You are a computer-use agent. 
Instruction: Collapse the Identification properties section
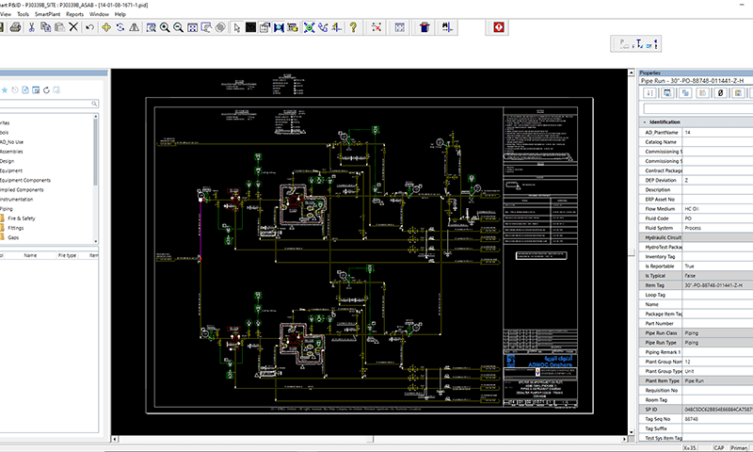coord(644,121)
